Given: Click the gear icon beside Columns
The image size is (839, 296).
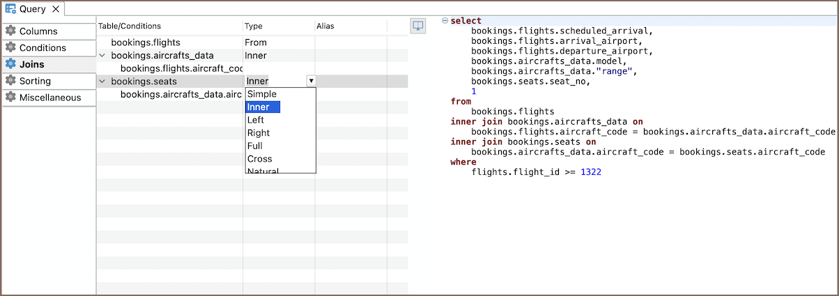Looking at the screenshot, I should 10,31.
